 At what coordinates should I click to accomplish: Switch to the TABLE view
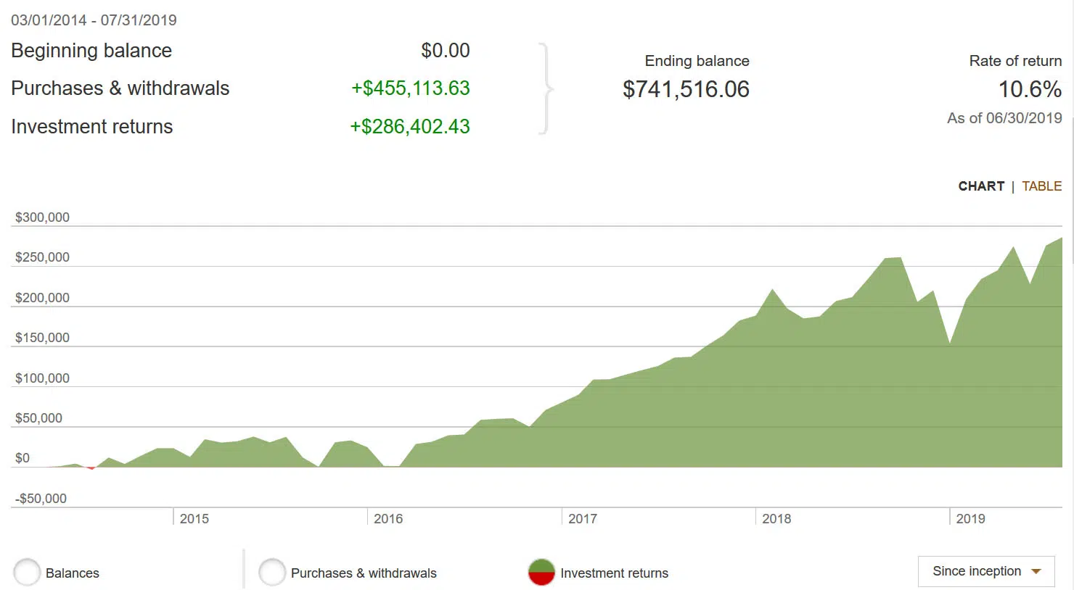[x=1041, y=186]
